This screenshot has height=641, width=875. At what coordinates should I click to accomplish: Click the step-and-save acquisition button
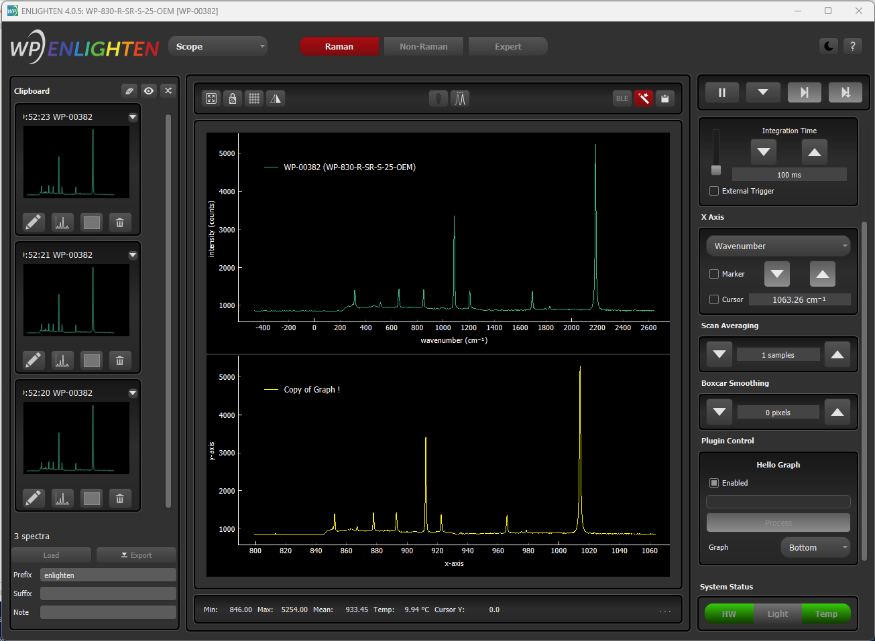tap(845, 92)
